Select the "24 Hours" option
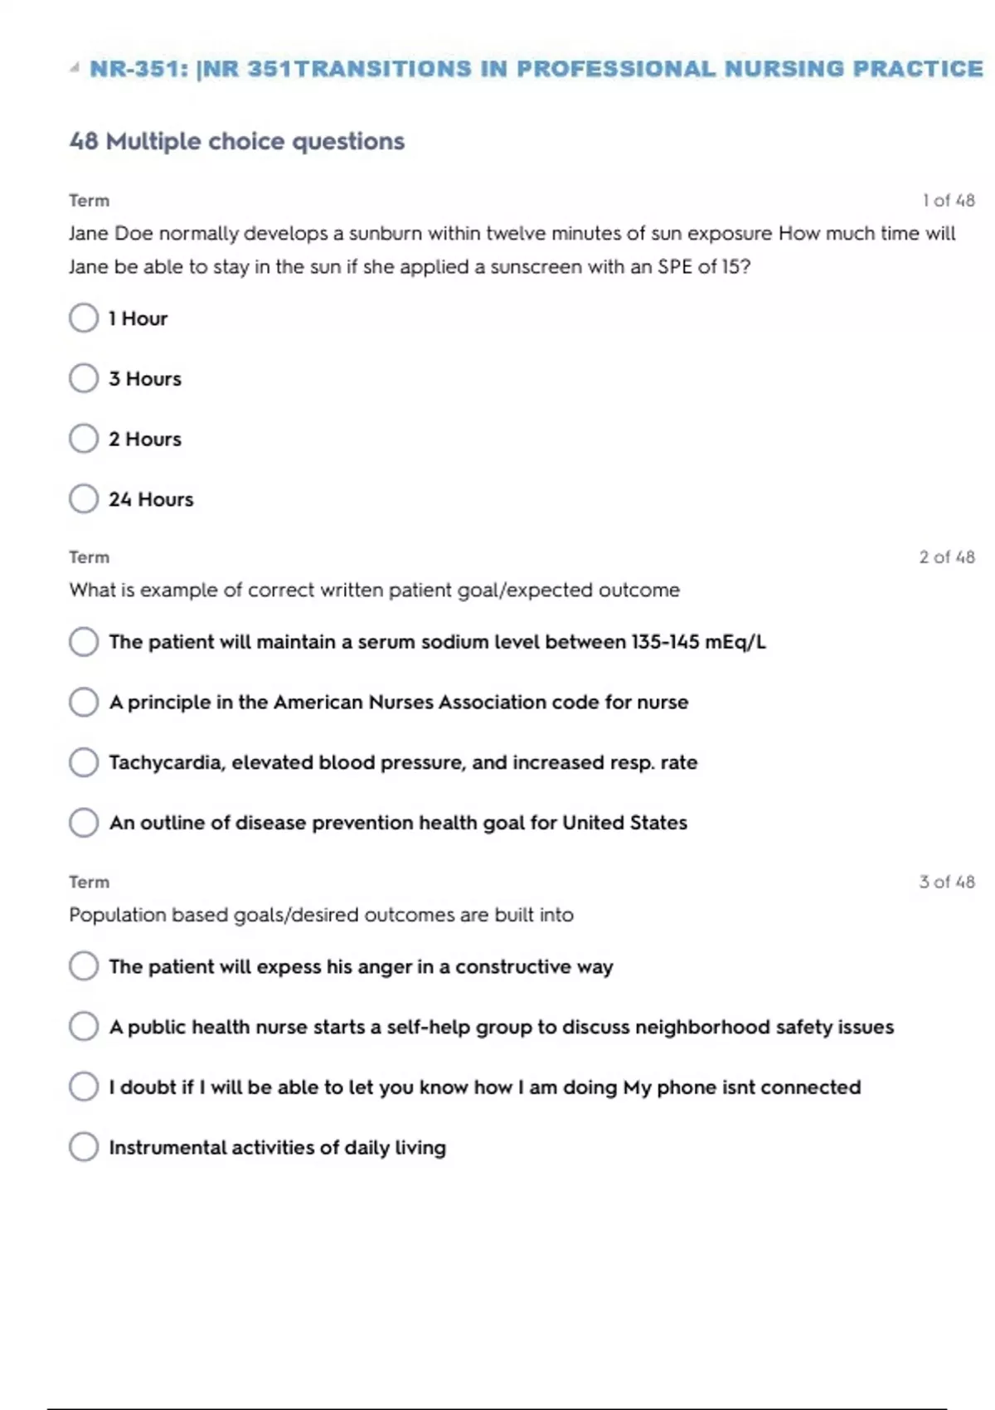Viewport: 995px width, 1410px height. (84, 499)
